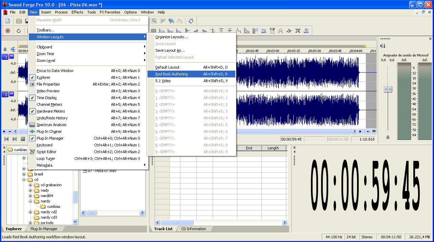
Task: Uncheck Explorer in the View menu
Action: tap(43, 77)
